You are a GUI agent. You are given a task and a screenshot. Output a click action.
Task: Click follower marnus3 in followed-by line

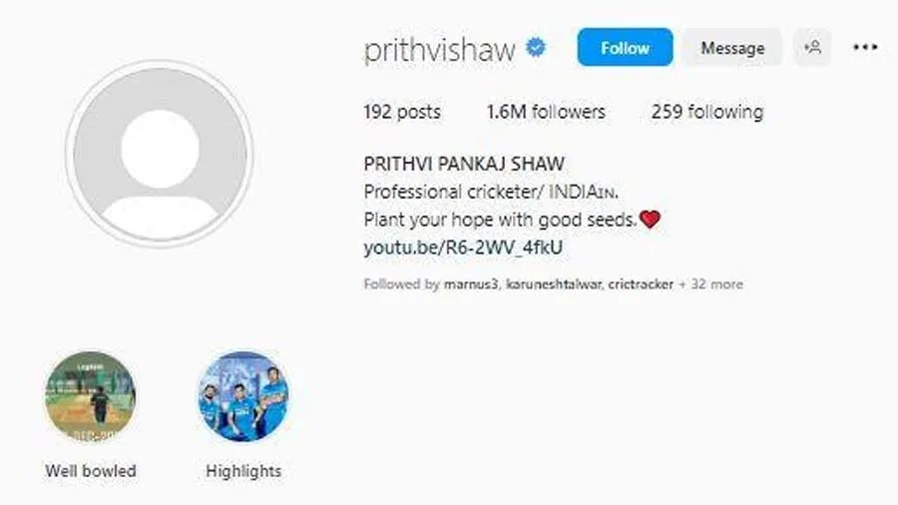(471, 284)
